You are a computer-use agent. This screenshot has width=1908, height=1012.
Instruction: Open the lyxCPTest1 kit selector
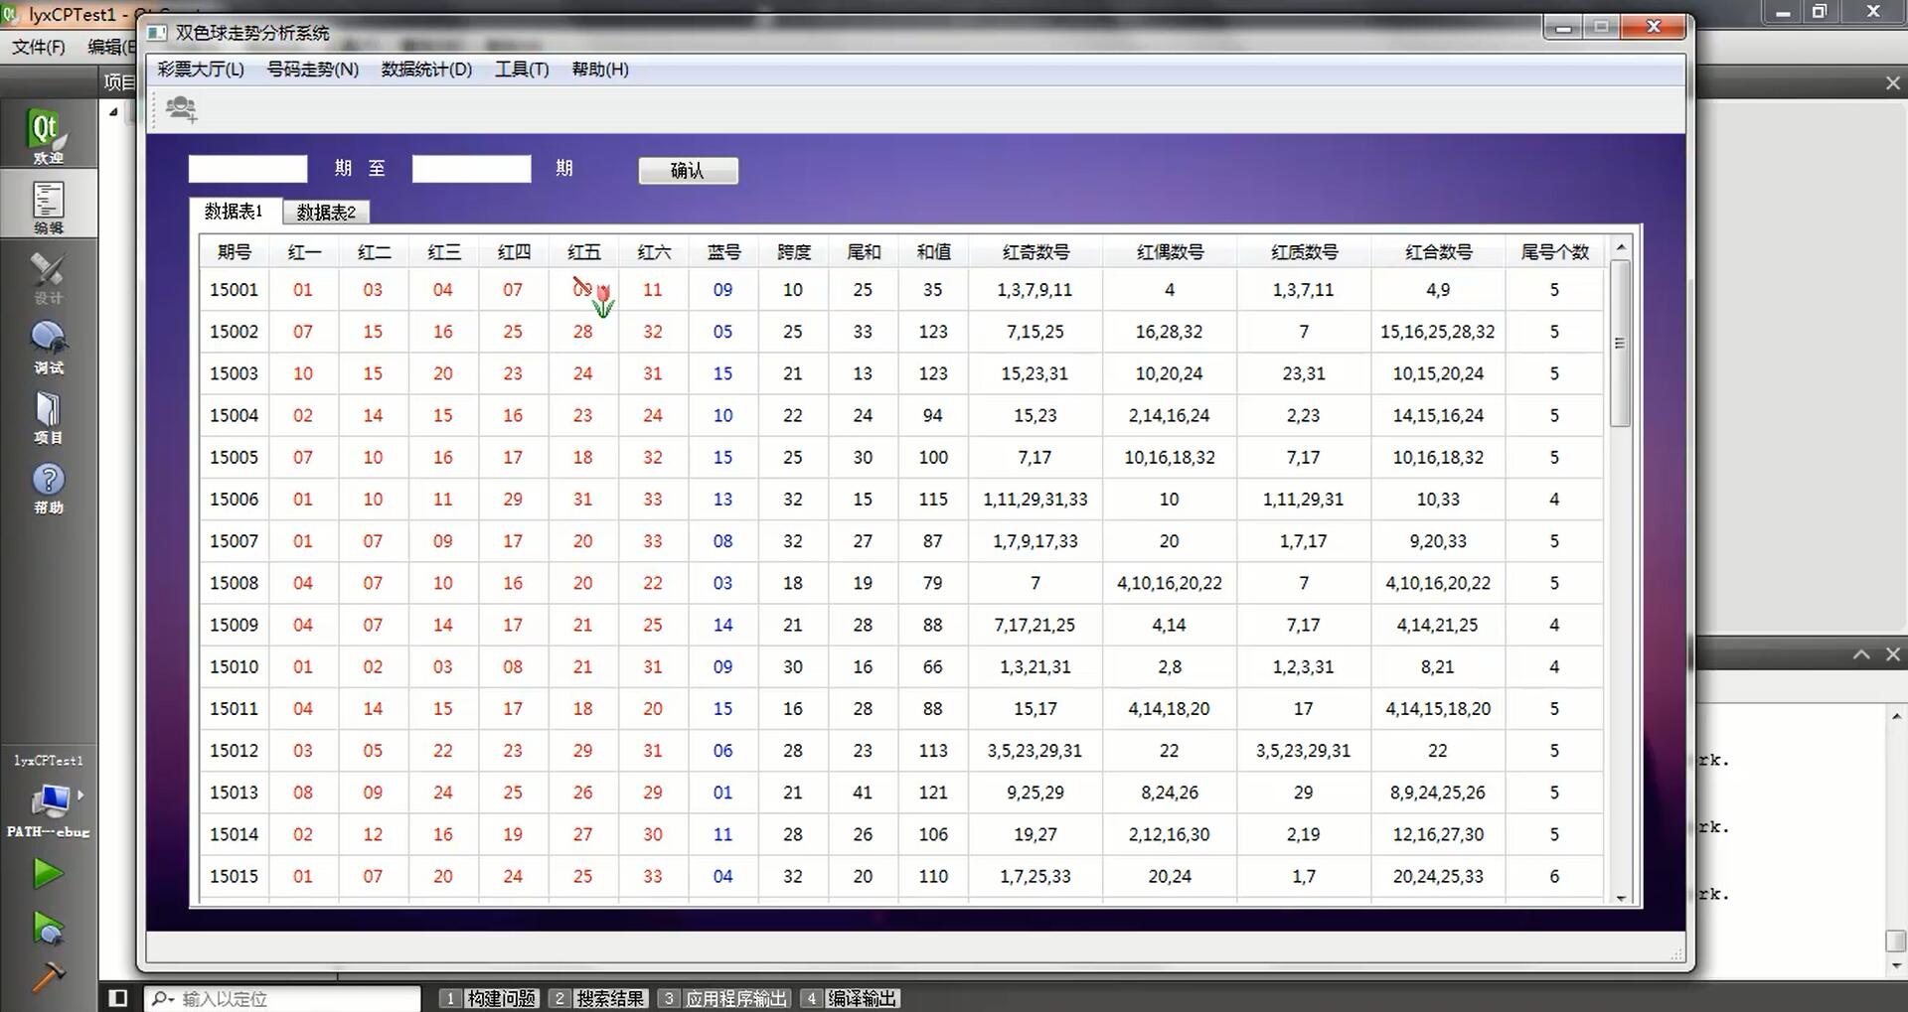tap(48, 798)
